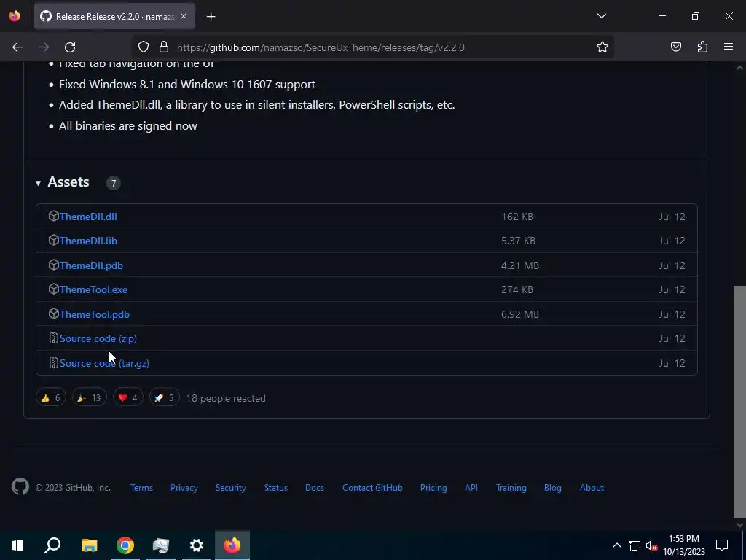
Task: Open the Windows Start menu
Action: click(17, 545)
